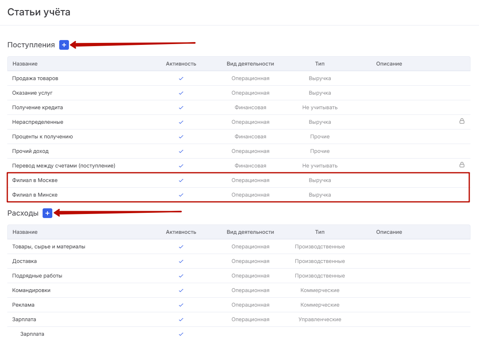
Task: Click Коммерческие type in Командировки row
Action: [x=320, y=290]
